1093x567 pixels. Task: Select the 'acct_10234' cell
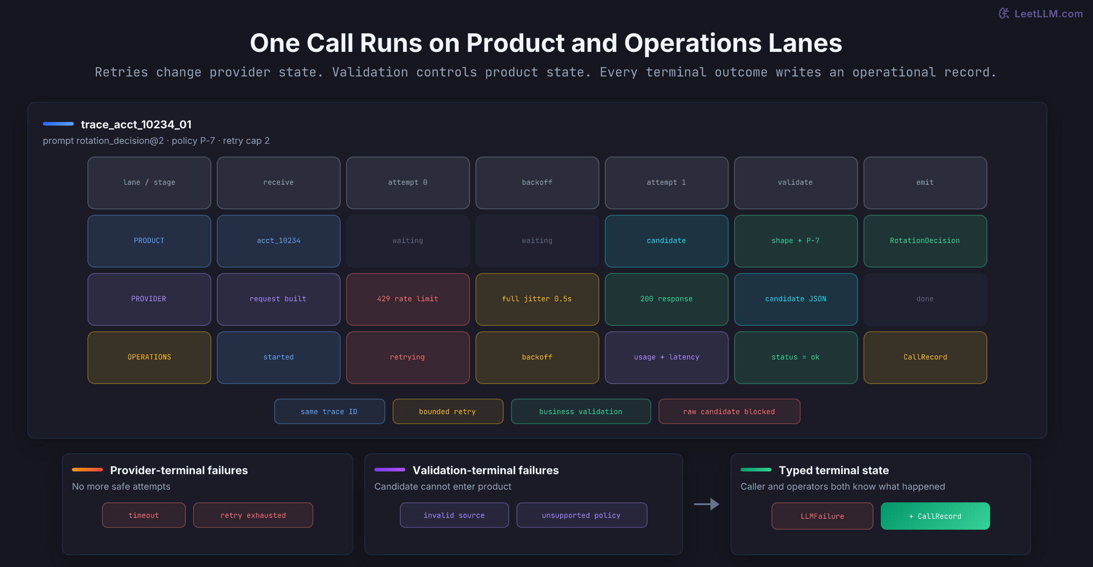click(279, 241)
